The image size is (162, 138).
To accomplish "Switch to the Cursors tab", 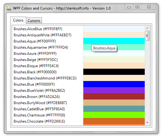I will (34, 21).
